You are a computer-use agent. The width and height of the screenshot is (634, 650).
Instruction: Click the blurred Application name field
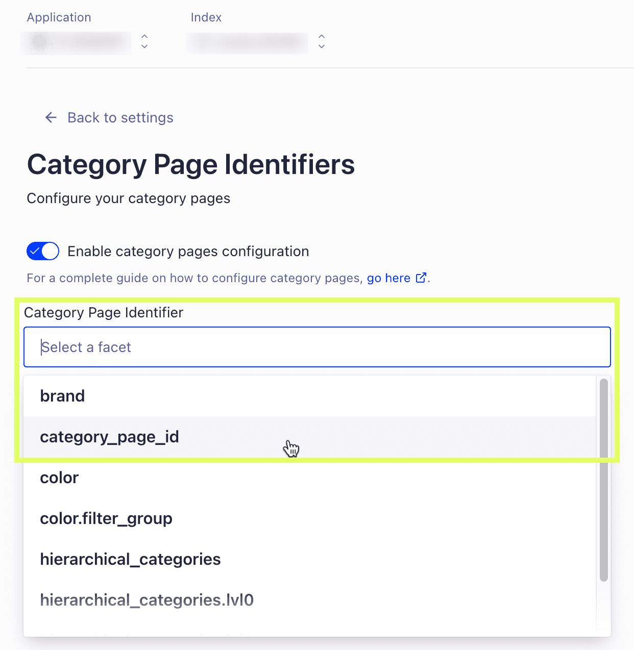(76, 43)
